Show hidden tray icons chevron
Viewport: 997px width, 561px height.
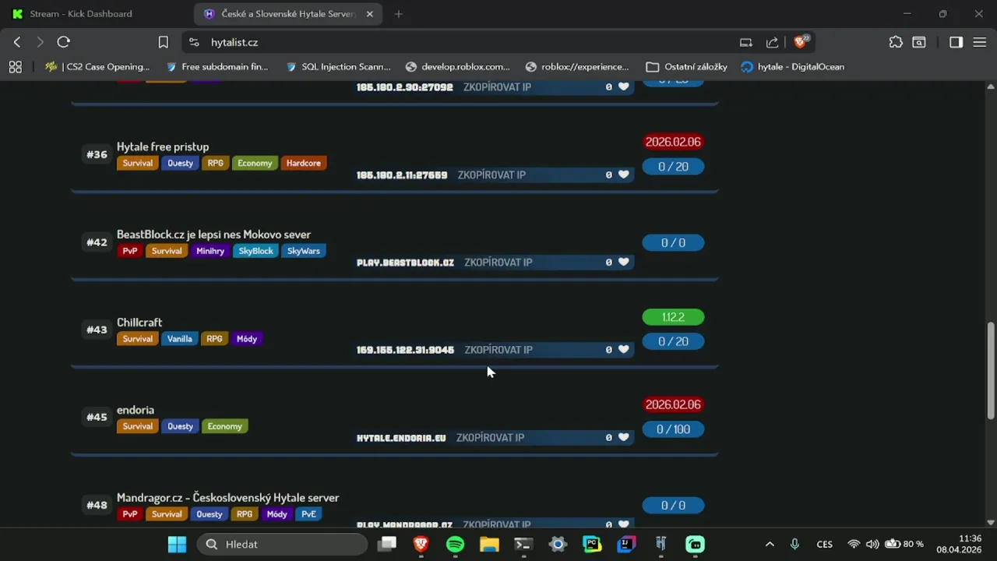(770, 544)
